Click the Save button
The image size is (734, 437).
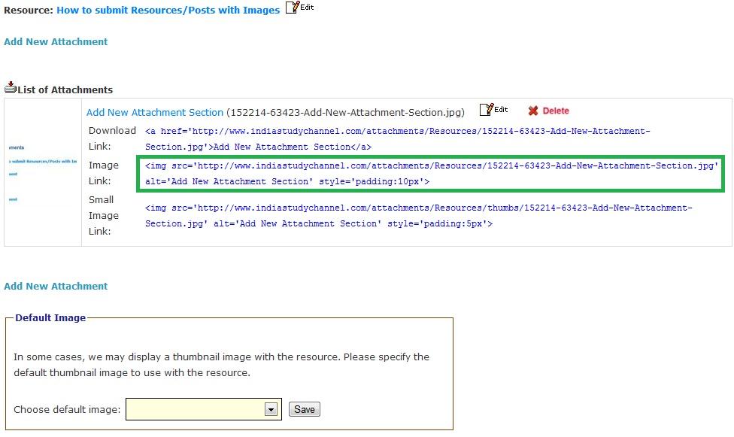[305, 409]
